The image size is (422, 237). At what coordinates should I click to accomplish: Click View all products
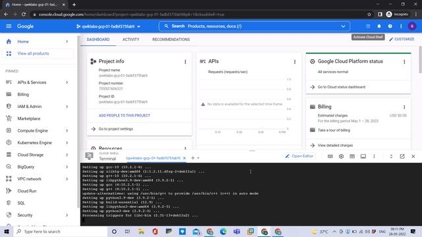tap(38, 53)
